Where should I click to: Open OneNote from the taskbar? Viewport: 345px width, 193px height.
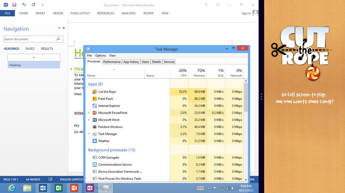(x=90, y=188)
